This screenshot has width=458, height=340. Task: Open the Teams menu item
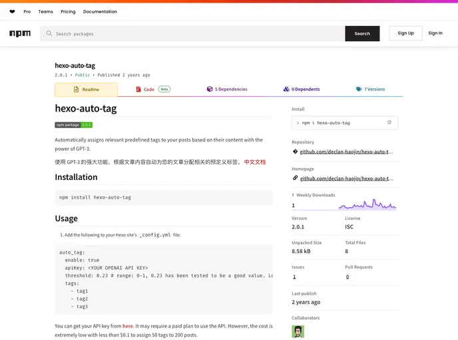click(x=45, y=12)
